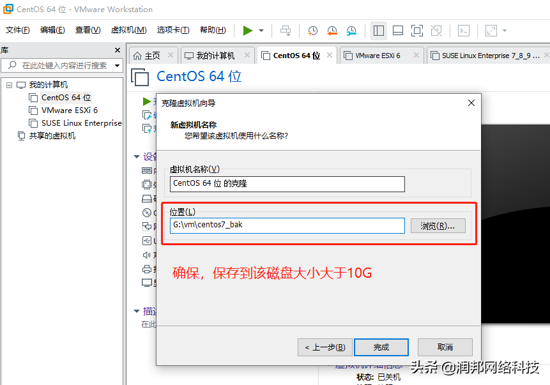This screenshot has height=385, width=550.
Task: Click the network adapter device icon
Action: [x=147, y=227]
